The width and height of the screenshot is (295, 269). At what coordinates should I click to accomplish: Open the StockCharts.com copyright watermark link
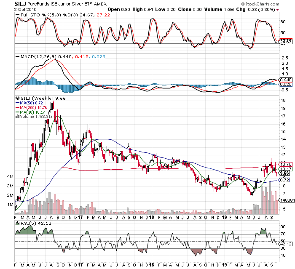tap(260, 4)
